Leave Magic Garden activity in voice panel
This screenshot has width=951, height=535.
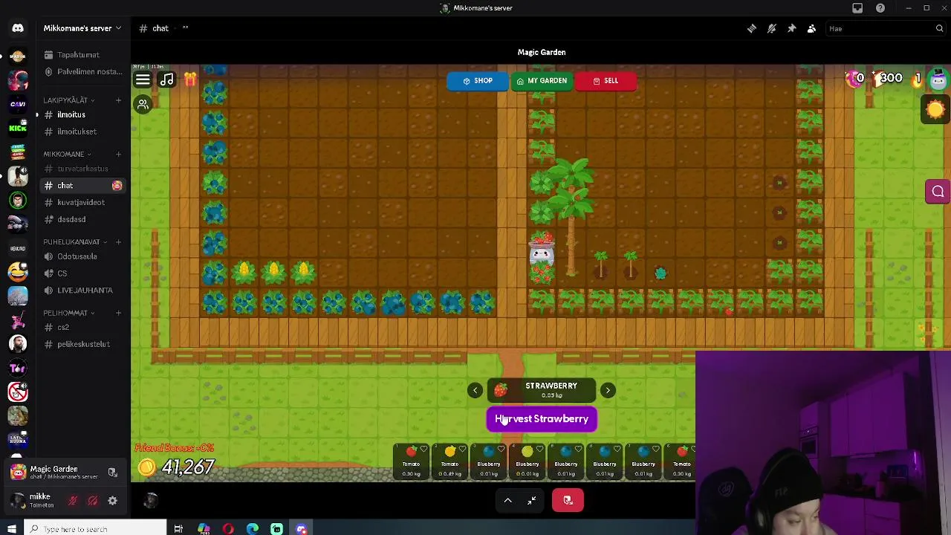(113, 473)
